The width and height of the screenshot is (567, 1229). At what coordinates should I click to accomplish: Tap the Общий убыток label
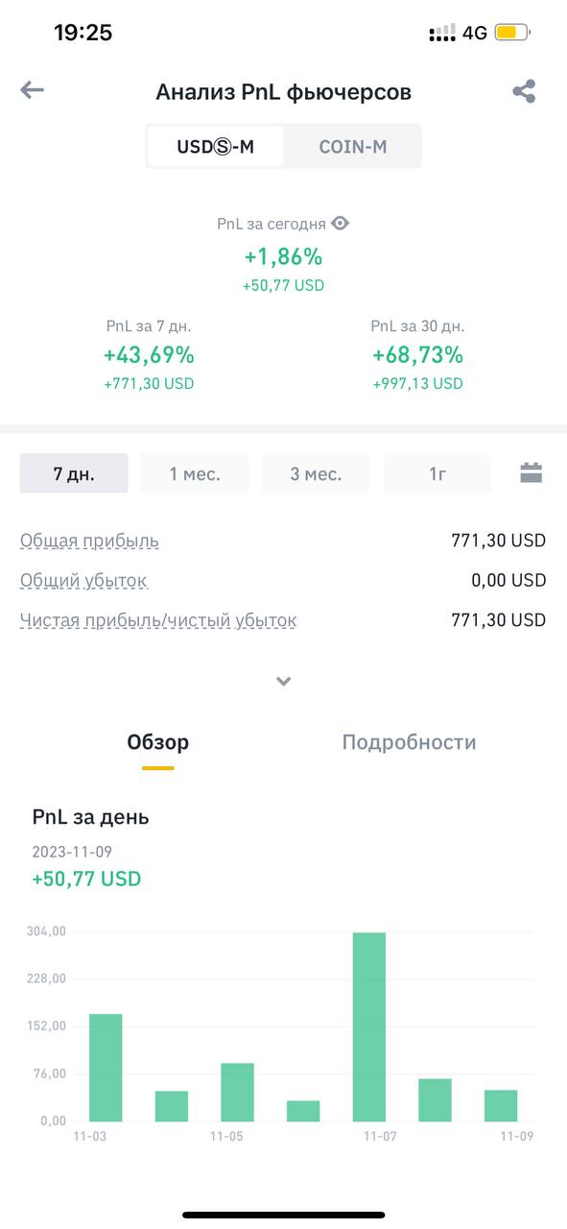click(x=83, y=580)
